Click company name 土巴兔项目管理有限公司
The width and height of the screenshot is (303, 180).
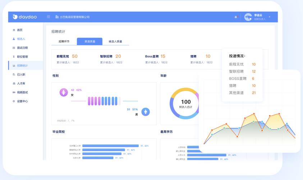click(x=75, y=17)
